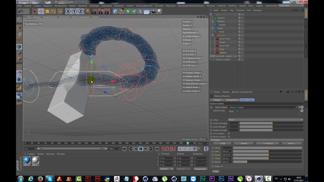Adjust the Vortex Strength slider
Screen dimensions: 324x182
(271, 123)
